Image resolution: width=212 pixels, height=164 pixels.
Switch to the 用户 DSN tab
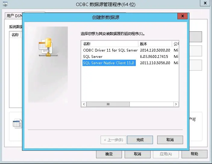(14, 16)
